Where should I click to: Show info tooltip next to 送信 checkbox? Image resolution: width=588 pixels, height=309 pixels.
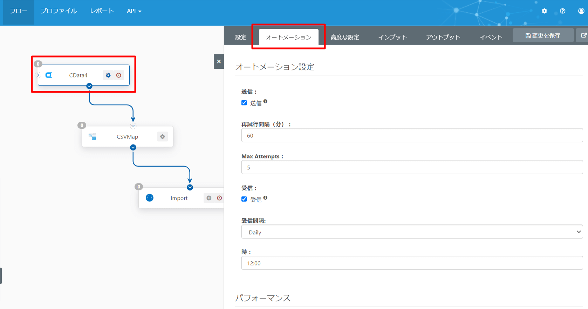(x=265, y=101)
